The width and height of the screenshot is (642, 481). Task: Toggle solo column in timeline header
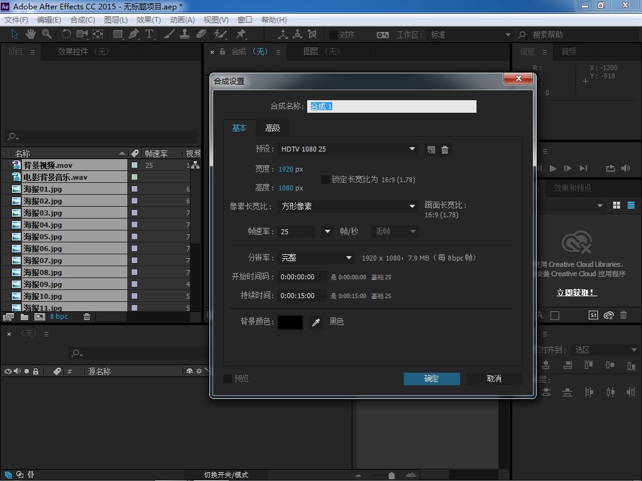(26, 371)
